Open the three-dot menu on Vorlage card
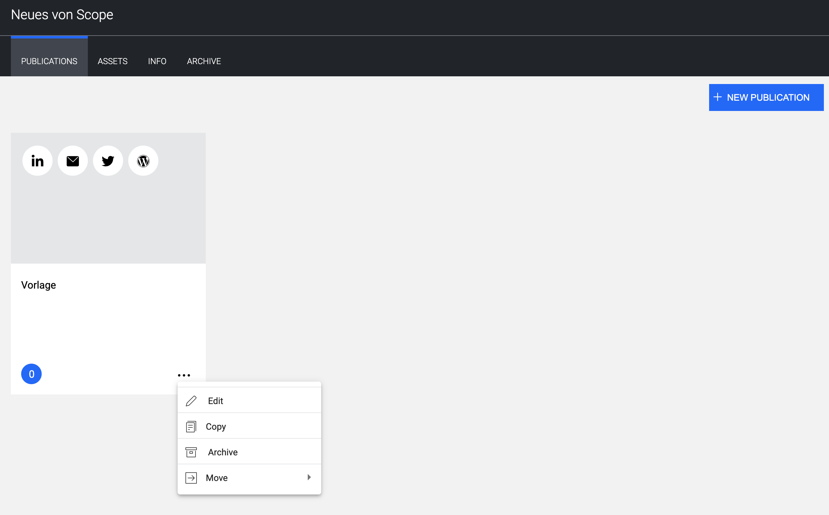 (184, 375)
